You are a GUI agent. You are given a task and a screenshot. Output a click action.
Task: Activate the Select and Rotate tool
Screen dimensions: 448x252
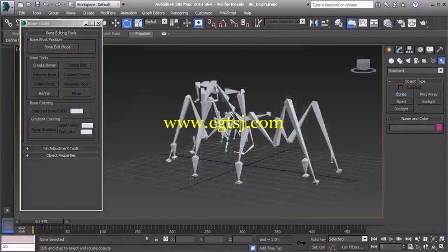pyautogui.click(x=127, y=23)
